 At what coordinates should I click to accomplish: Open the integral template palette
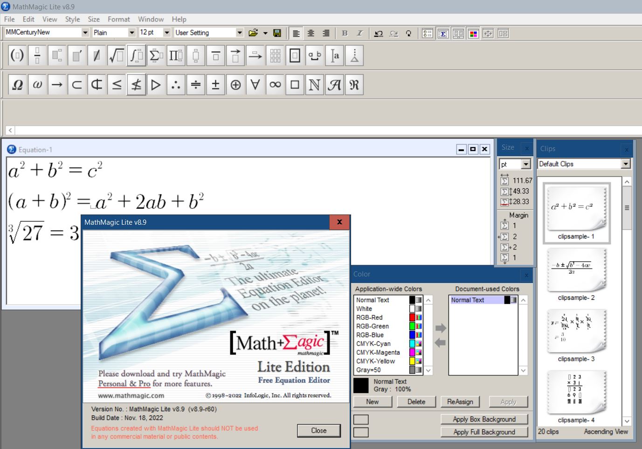point(136,56)
